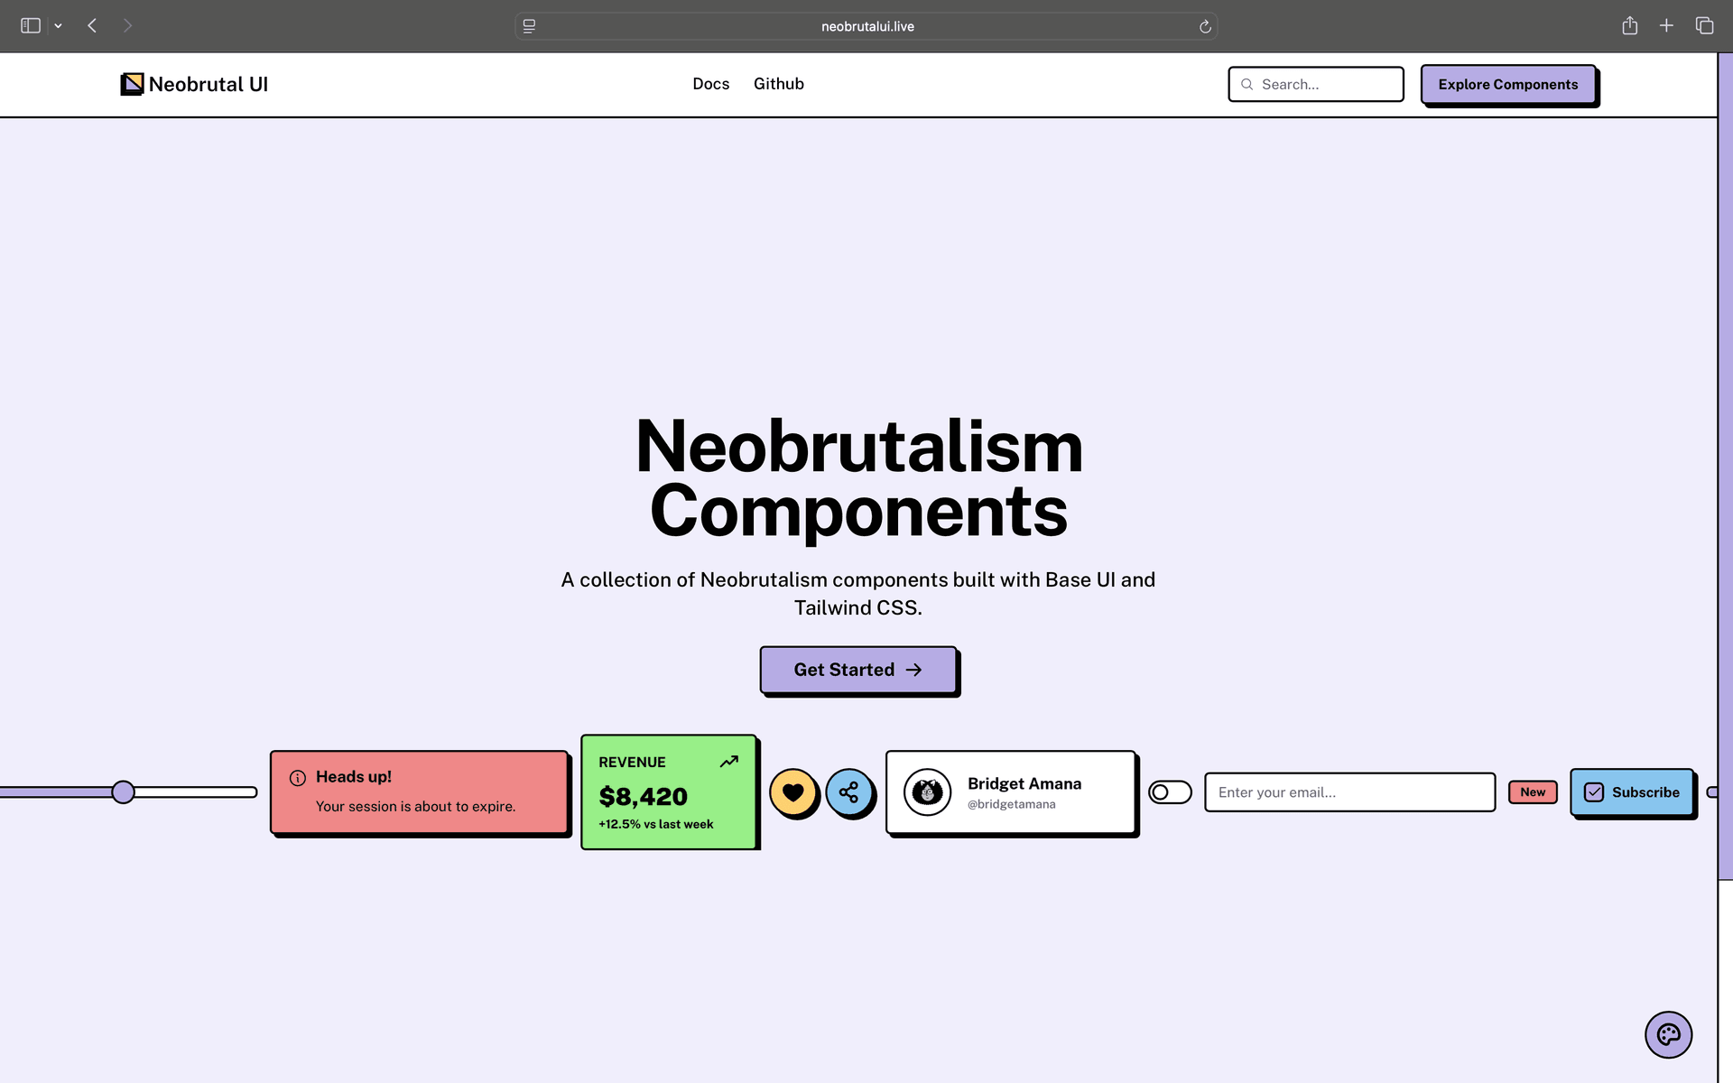The image size is (1733, 1083).
Task: Click the purple slider thumb
Action: 123,792
